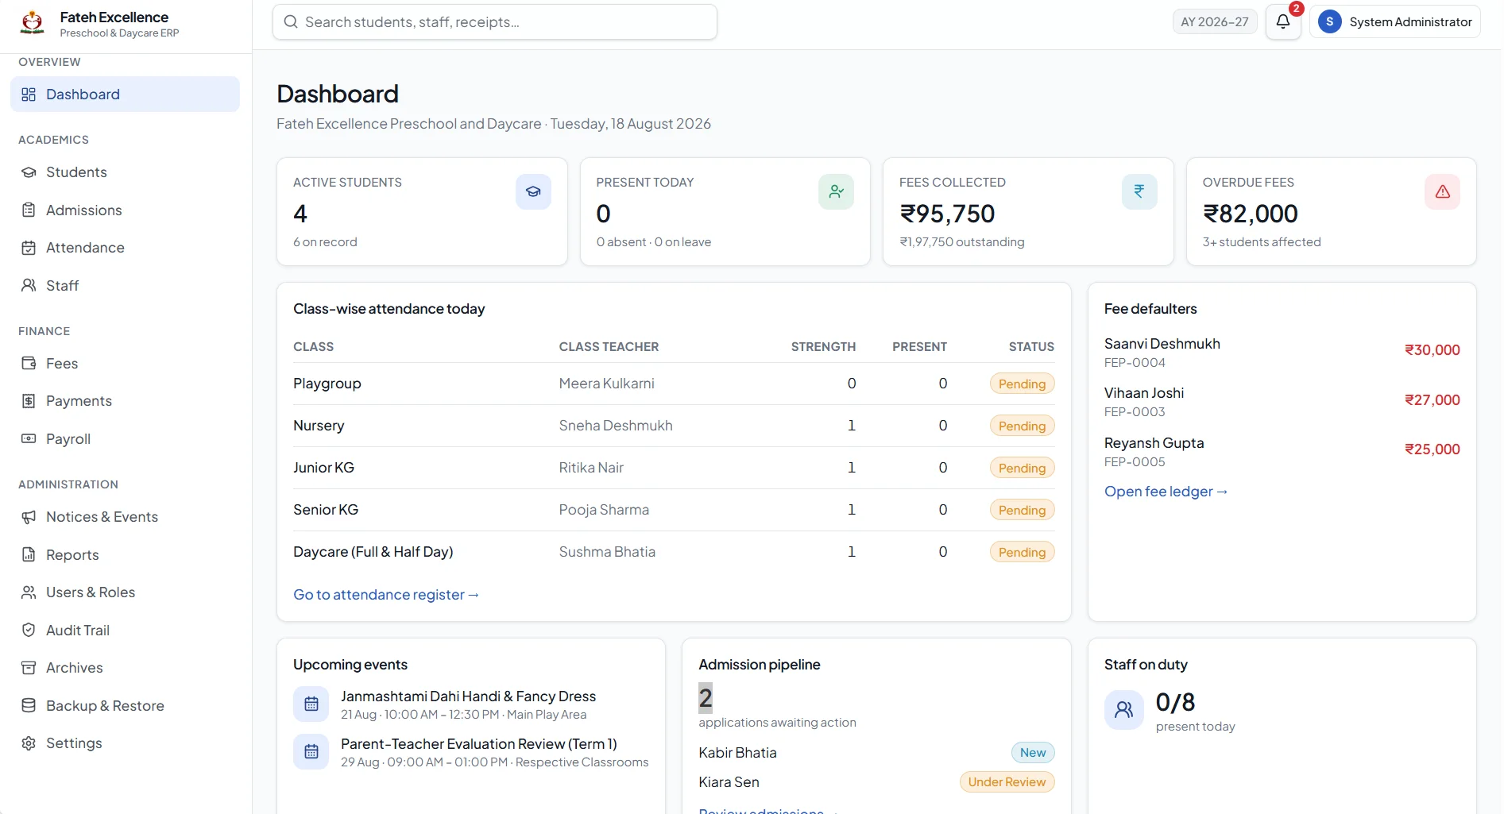The image size is (1504, 814).
Task: Click the Payroll banknote icon
Action: click(x=29, y=438)
